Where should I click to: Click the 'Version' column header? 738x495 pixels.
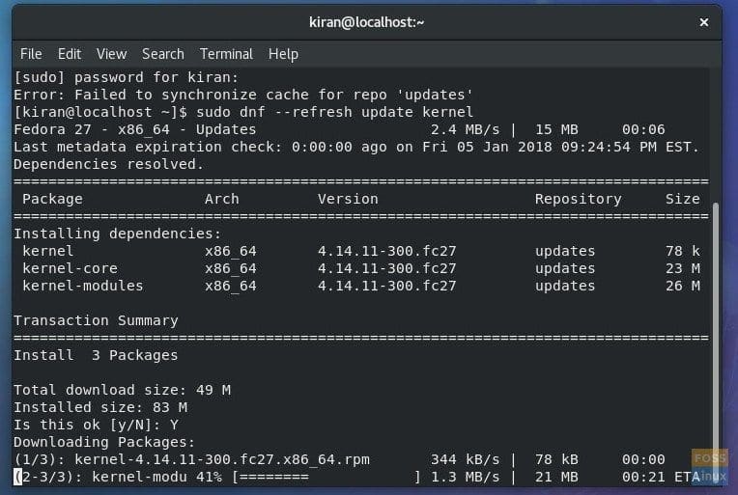(348, 199)
